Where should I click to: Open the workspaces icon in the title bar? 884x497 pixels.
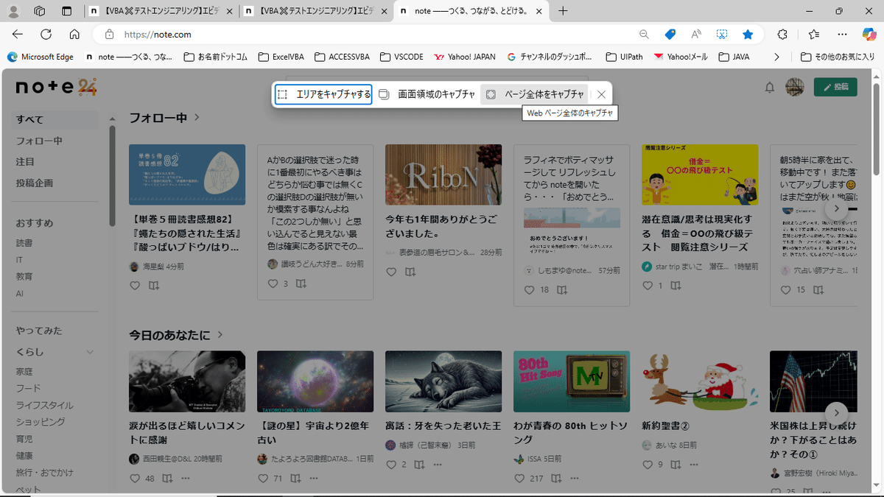[40, 11]
